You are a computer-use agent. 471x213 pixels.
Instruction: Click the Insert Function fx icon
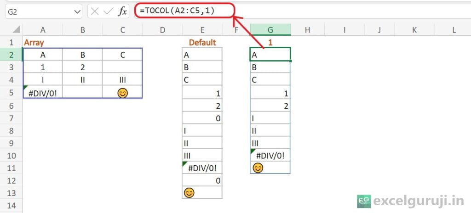[122, 11]
